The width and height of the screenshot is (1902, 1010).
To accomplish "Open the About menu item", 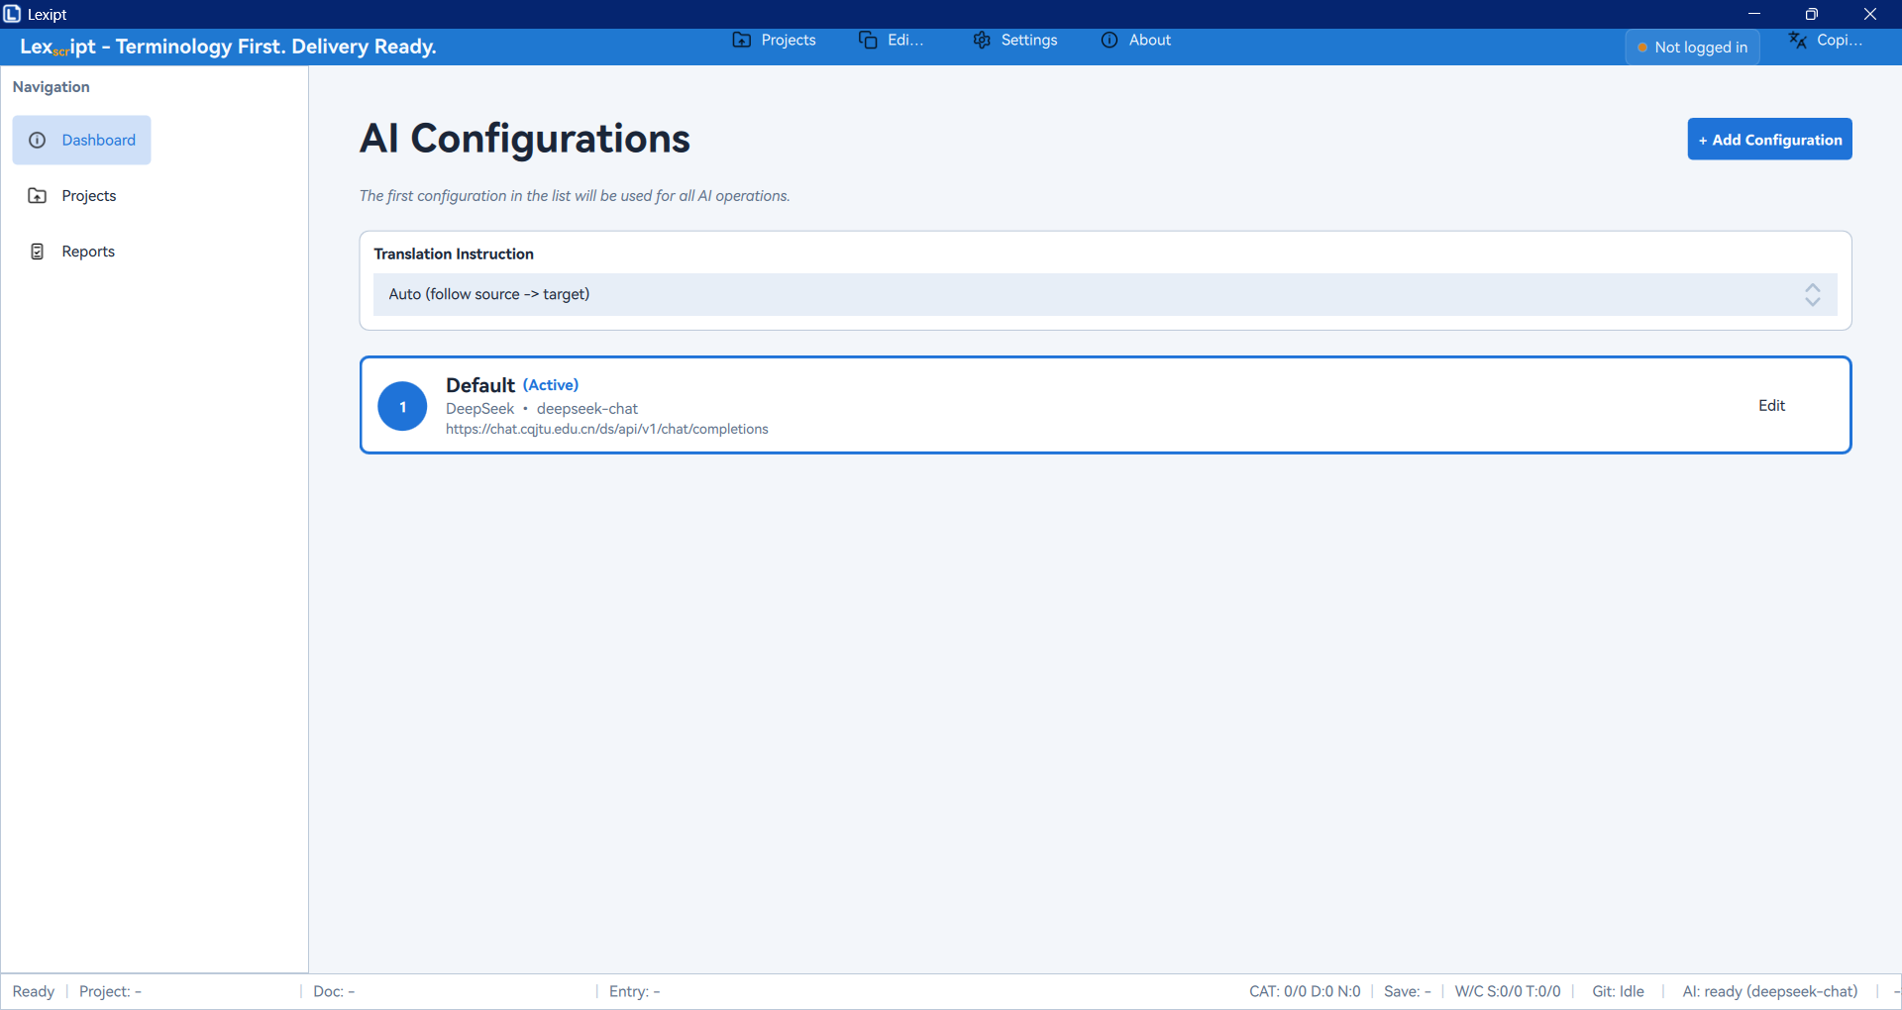I will pos(1149,41).
